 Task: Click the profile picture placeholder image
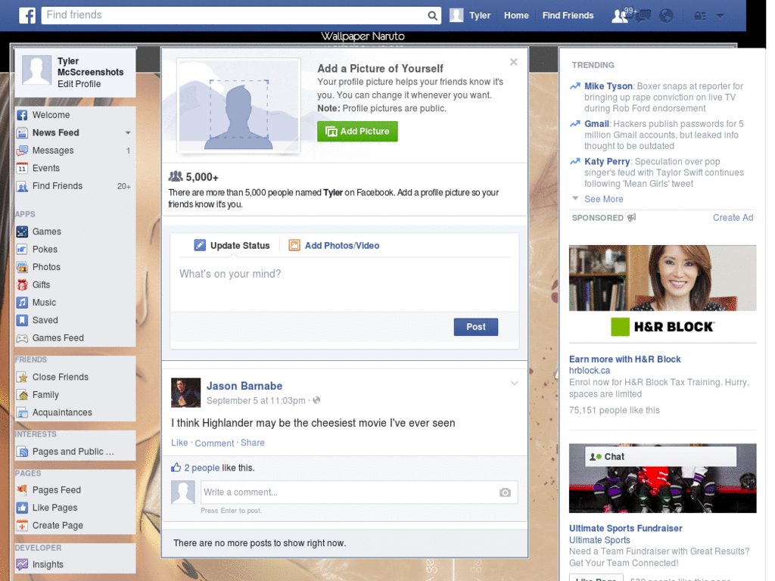238,105
